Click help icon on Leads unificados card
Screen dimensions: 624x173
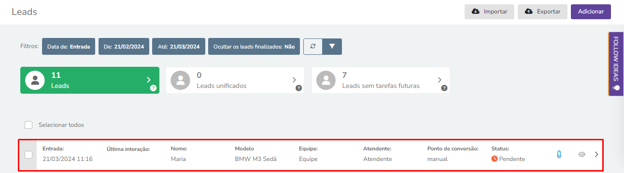[x=298, y=88]
